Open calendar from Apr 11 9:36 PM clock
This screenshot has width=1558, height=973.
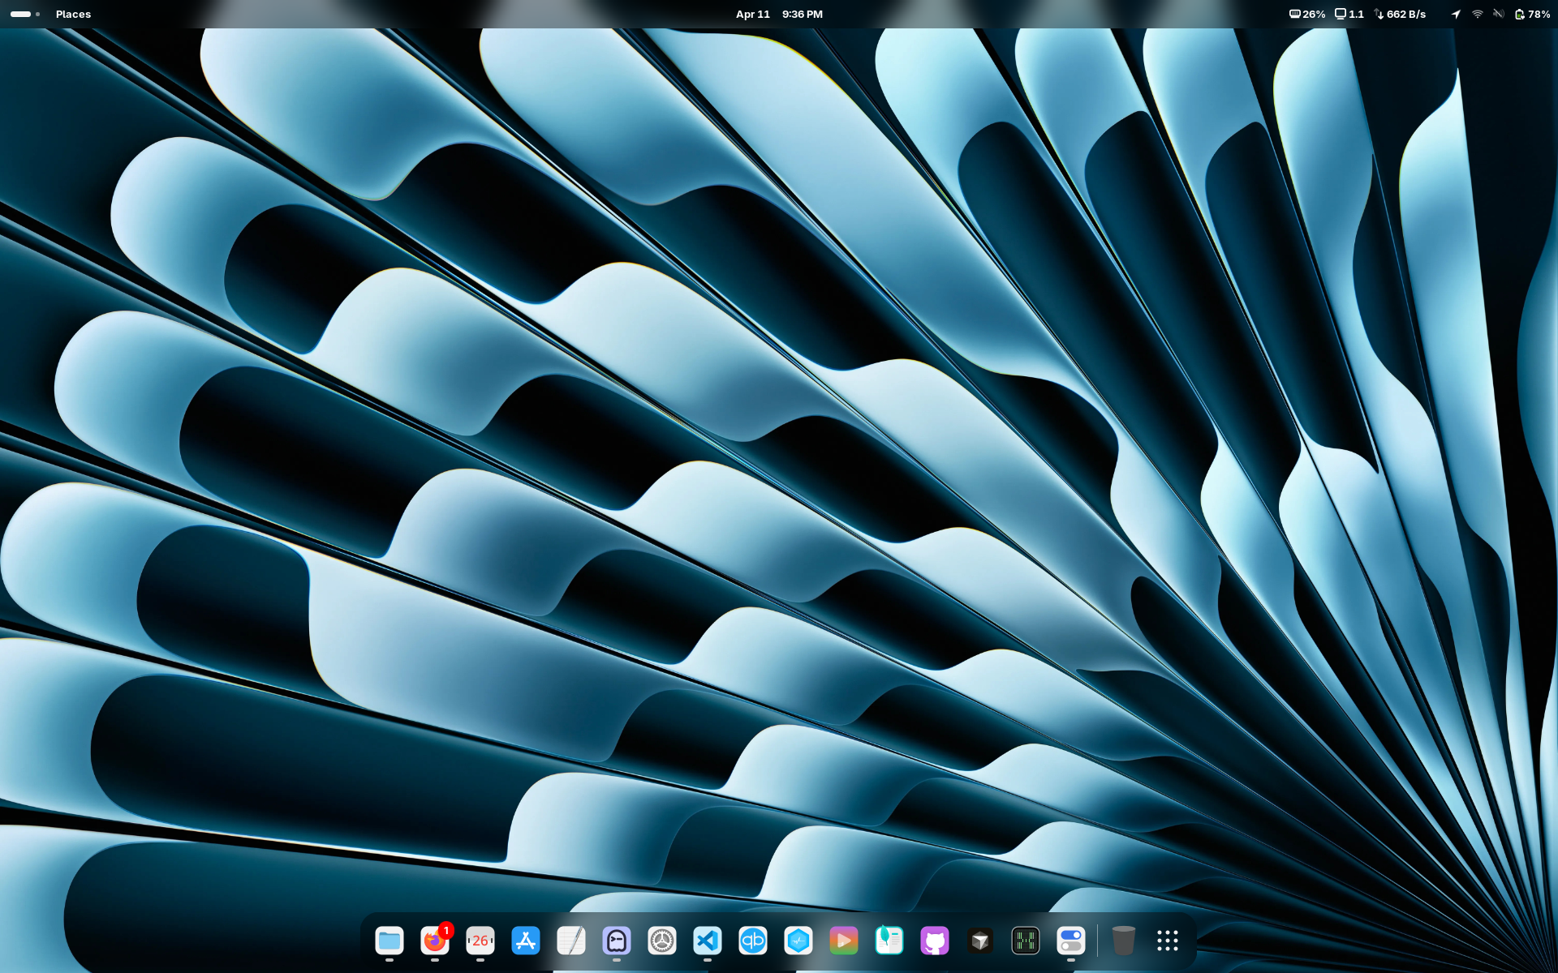click(779, 14)
